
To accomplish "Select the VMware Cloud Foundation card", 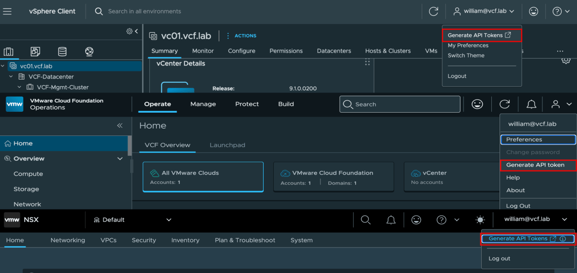I will (333, 177).
